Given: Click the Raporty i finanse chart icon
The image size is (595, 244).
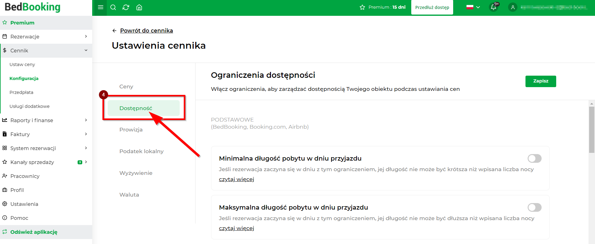Looking at the screenshot, I should 5,120.
